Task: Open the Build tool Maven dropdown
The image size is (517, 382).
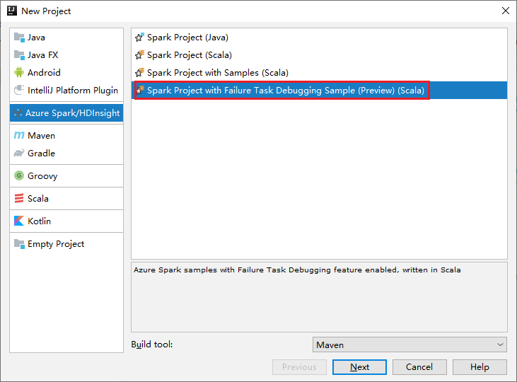Action: (409, 345)
